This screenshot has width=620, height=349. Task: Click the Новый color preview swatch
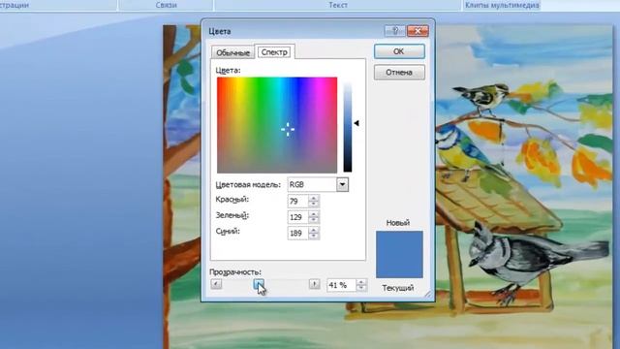pyautogui.click(x=399, y=254)
